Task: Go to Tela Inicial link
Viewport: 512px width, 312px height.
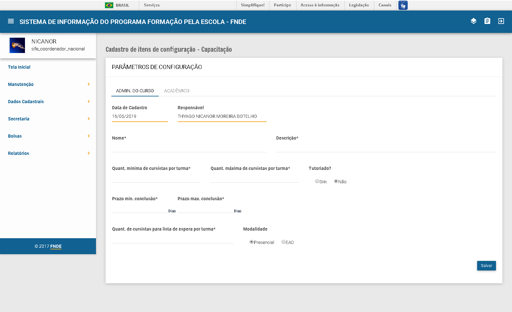Action: pos(19,67)
